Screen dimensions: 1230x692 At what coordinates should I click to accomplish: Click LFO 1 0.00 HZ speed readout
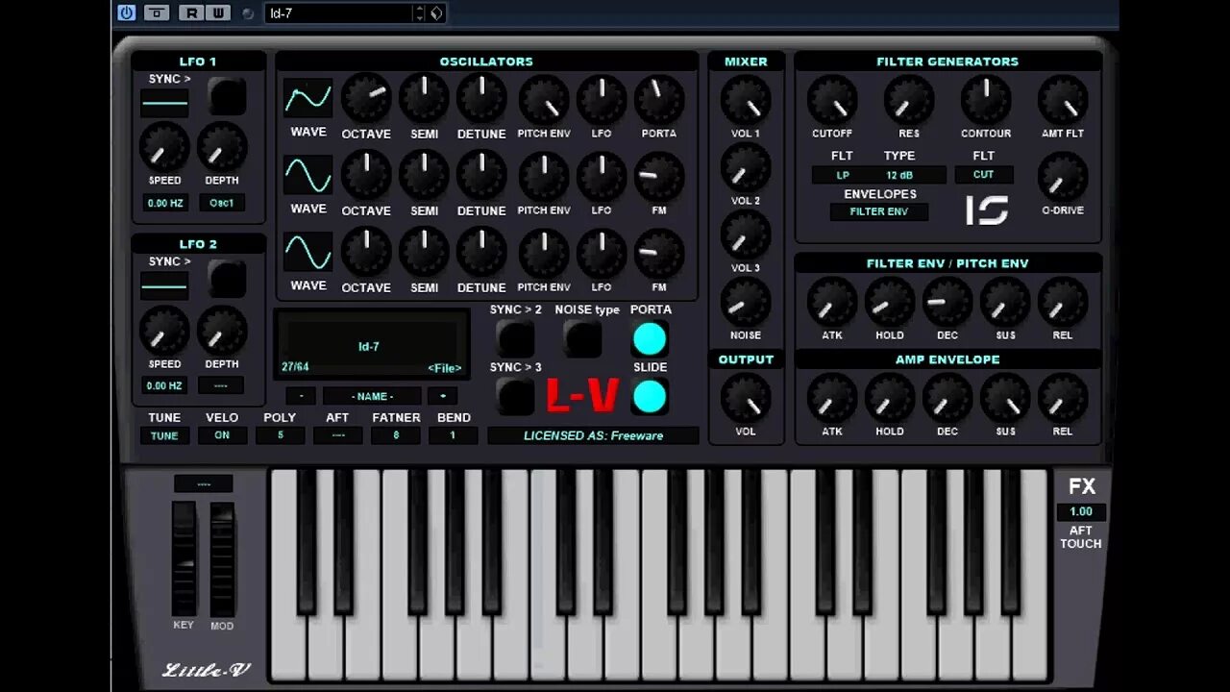tap(165, 203)
